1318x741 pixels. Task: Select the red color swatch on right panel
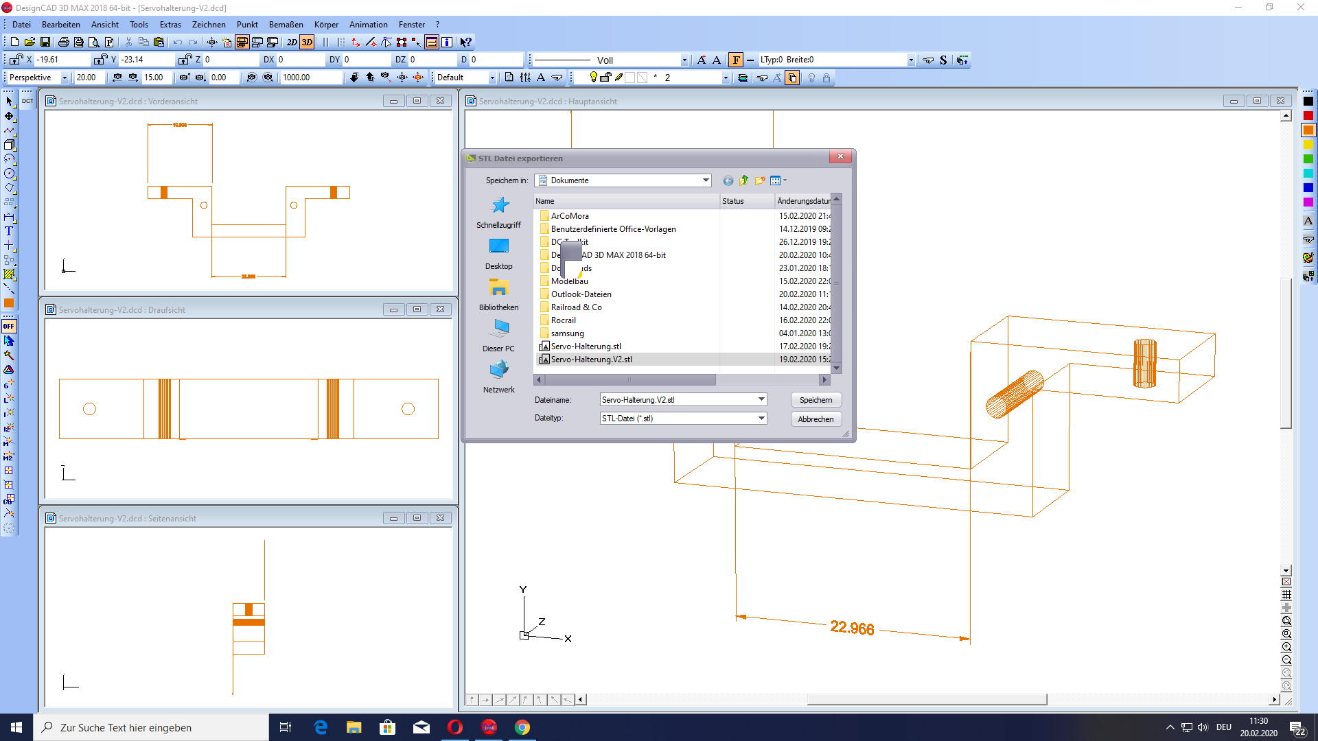[x=1309, y=115]
